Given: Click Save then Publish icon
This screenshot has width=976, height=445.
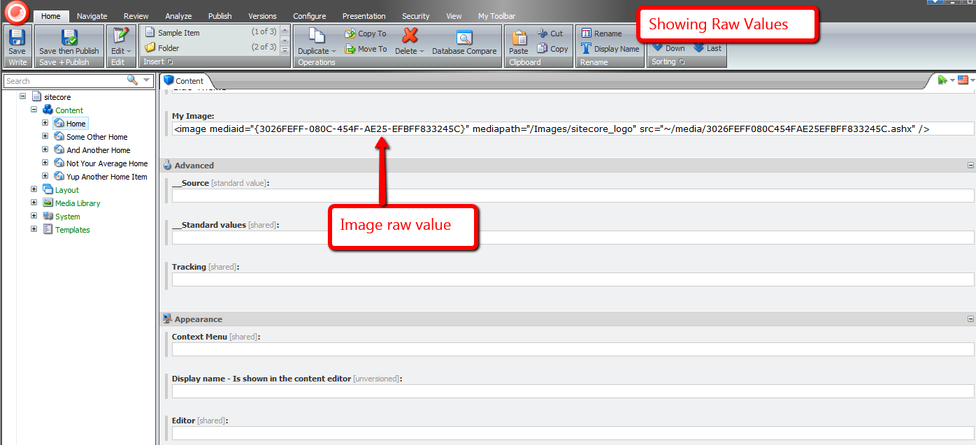Looking at the screenshot, I should (x=69, y=37).
